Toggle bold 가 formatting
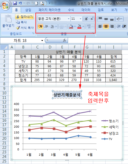This screenshot has height=164, width=128. (40, 26)
